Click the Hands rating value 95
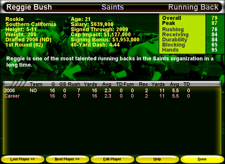This screenshot has width=225, height=164. (x=214, y=50)
